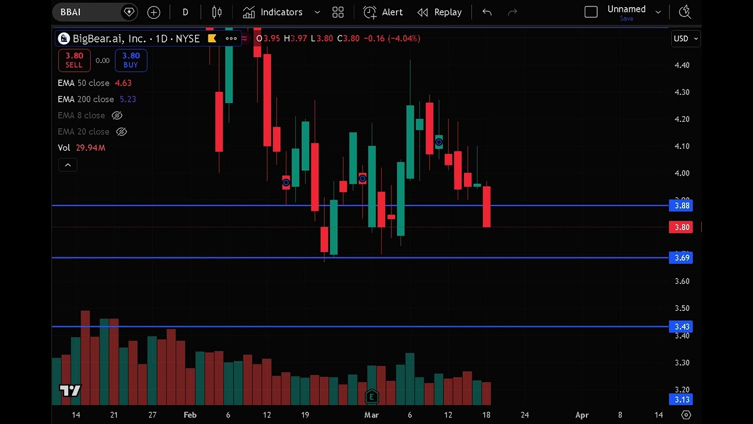Click the BigBear.ai, Inc. symbol title

pos(109,38)
